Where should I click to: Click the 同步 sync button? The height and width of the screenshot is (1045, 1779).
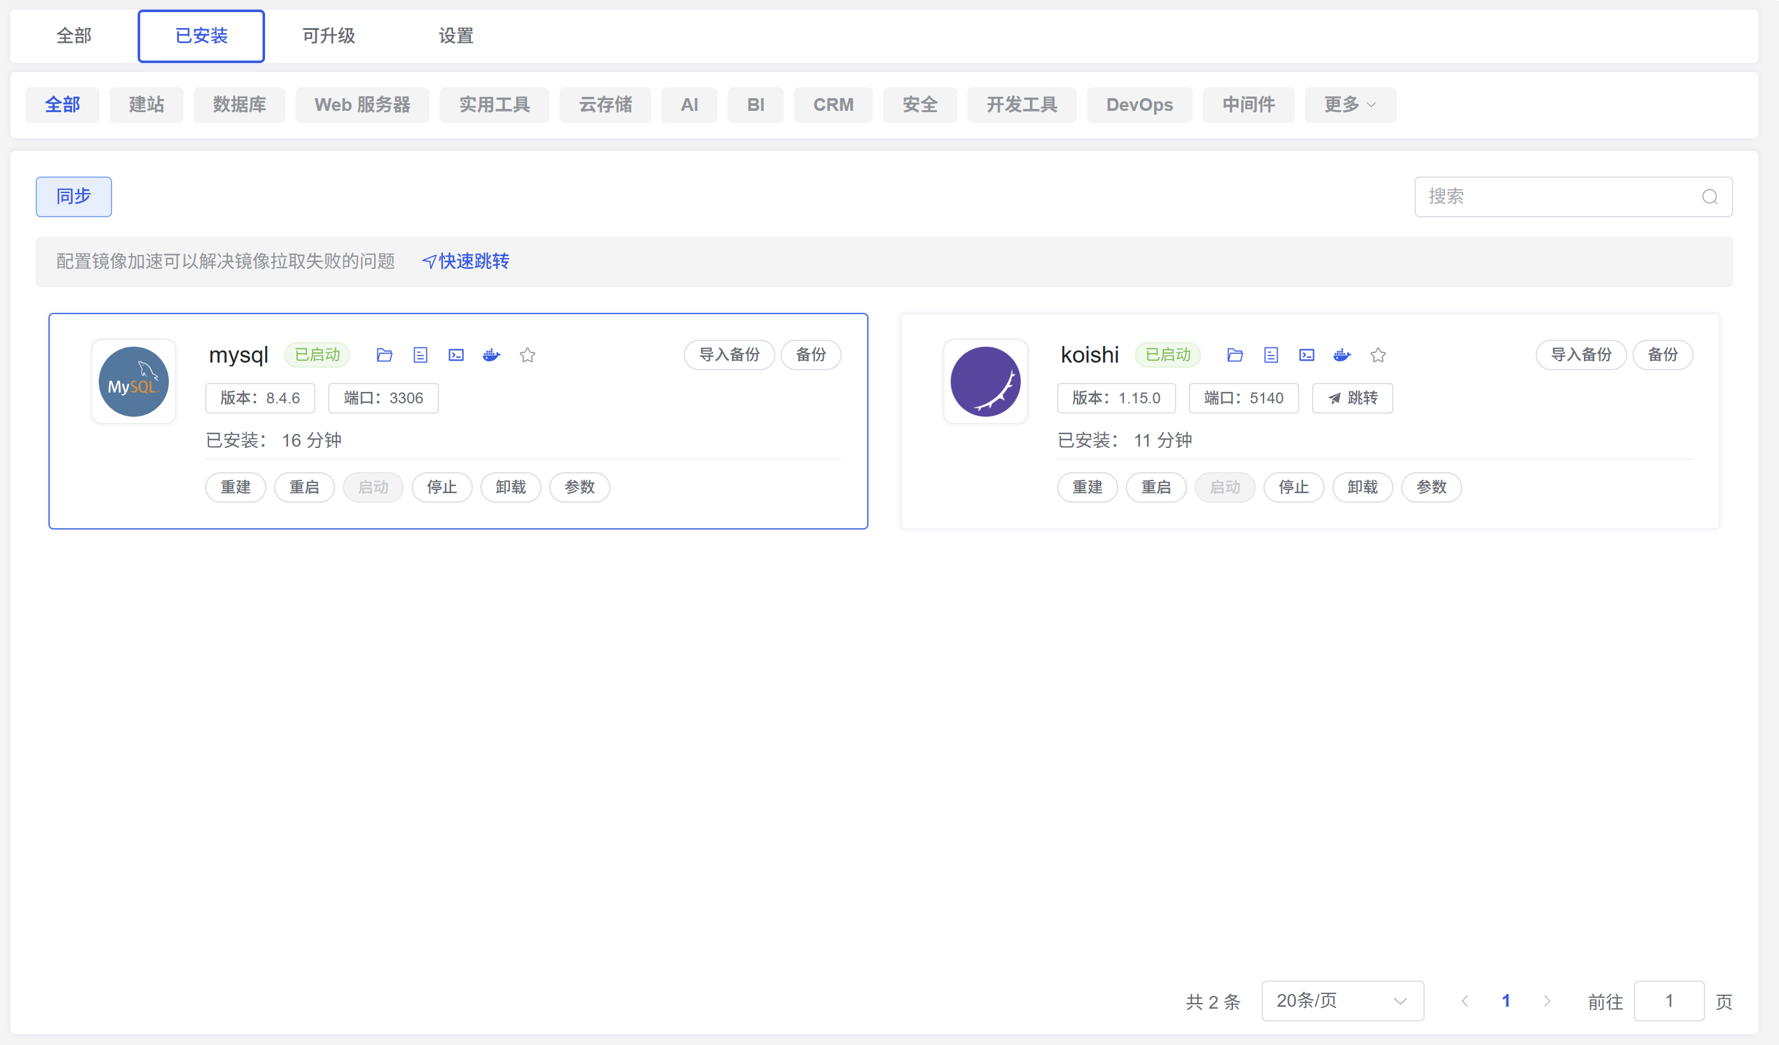[x=73, y=196]
